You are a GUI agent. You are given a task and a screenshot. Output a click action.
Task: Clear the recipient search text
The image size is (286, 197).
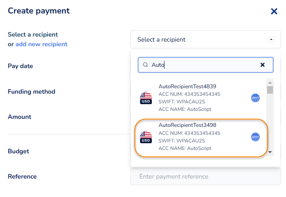pyautogui.click(x=262, y=65)
